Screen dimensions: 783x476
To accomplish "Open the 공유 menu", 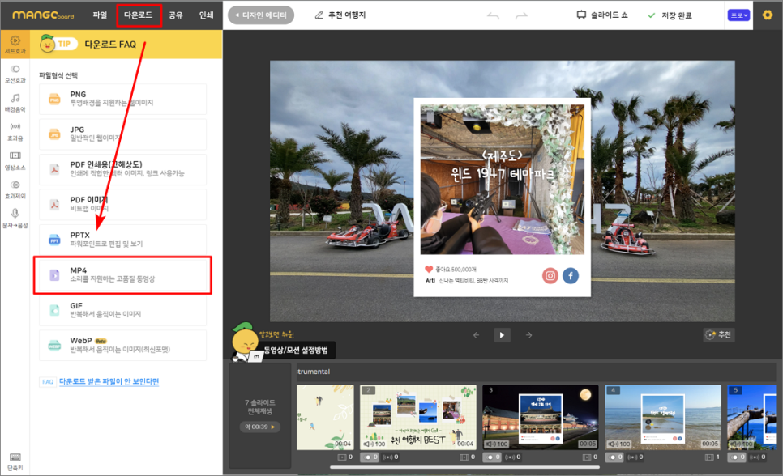I will tap(175, 15).
